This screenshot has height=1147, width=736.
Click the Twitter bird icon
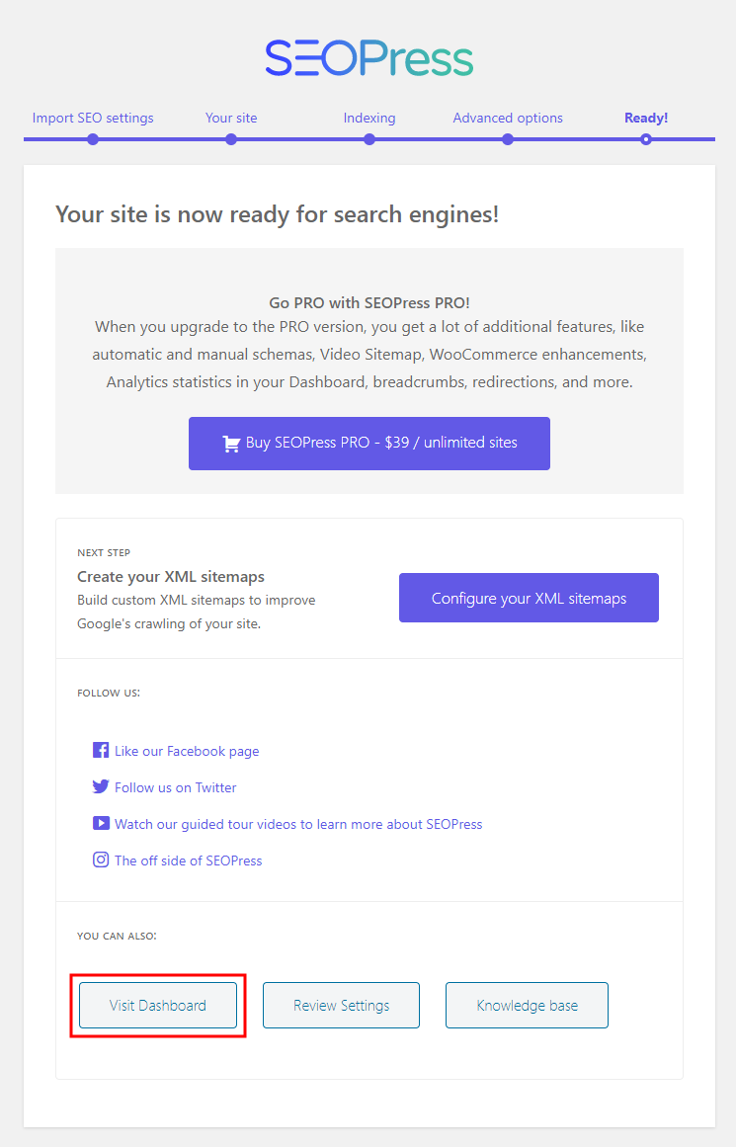(x=101, y=787)
